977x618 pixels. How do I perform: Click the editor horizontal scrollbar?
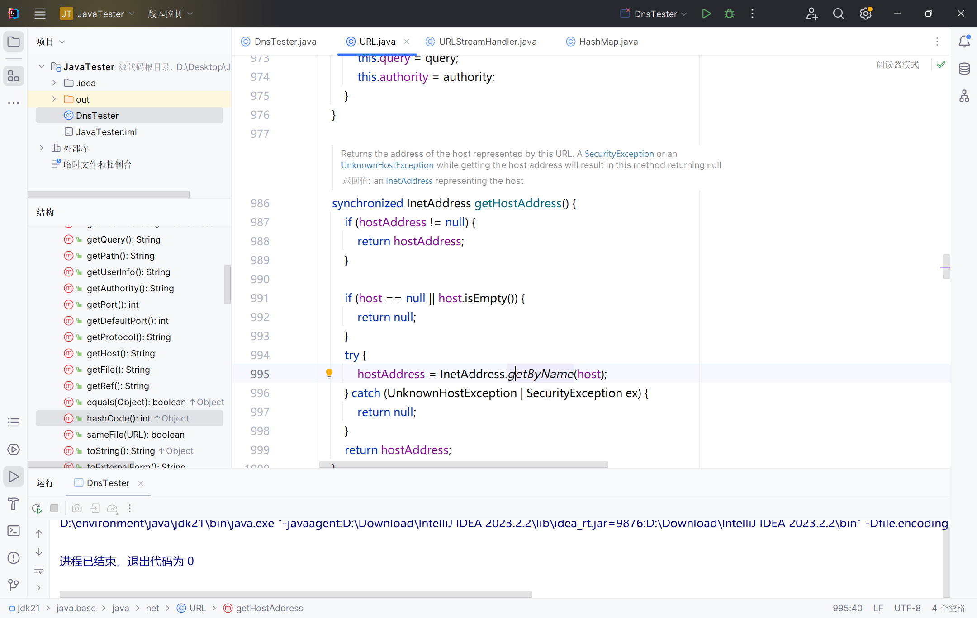(x=463, y=464)
